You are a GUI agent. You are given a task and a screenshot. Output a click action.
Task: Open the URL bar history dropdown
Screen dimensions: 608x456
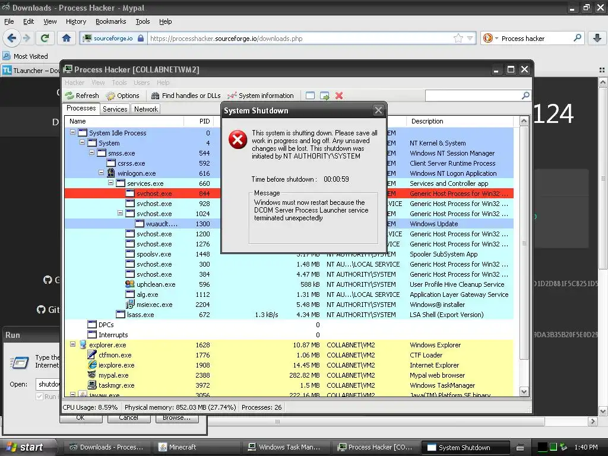(x=470, y=38)
